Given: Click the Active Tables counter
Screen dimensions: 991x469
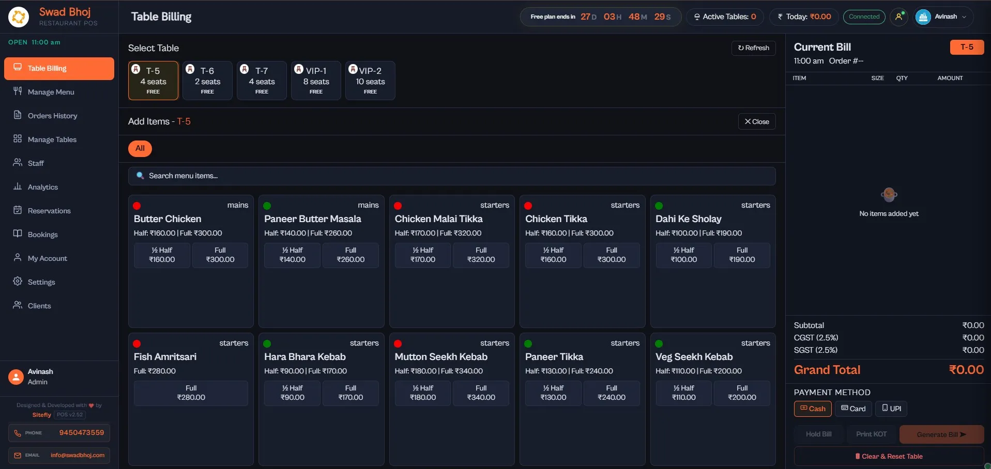Looking at the screenshot, I should pos(725,17).
